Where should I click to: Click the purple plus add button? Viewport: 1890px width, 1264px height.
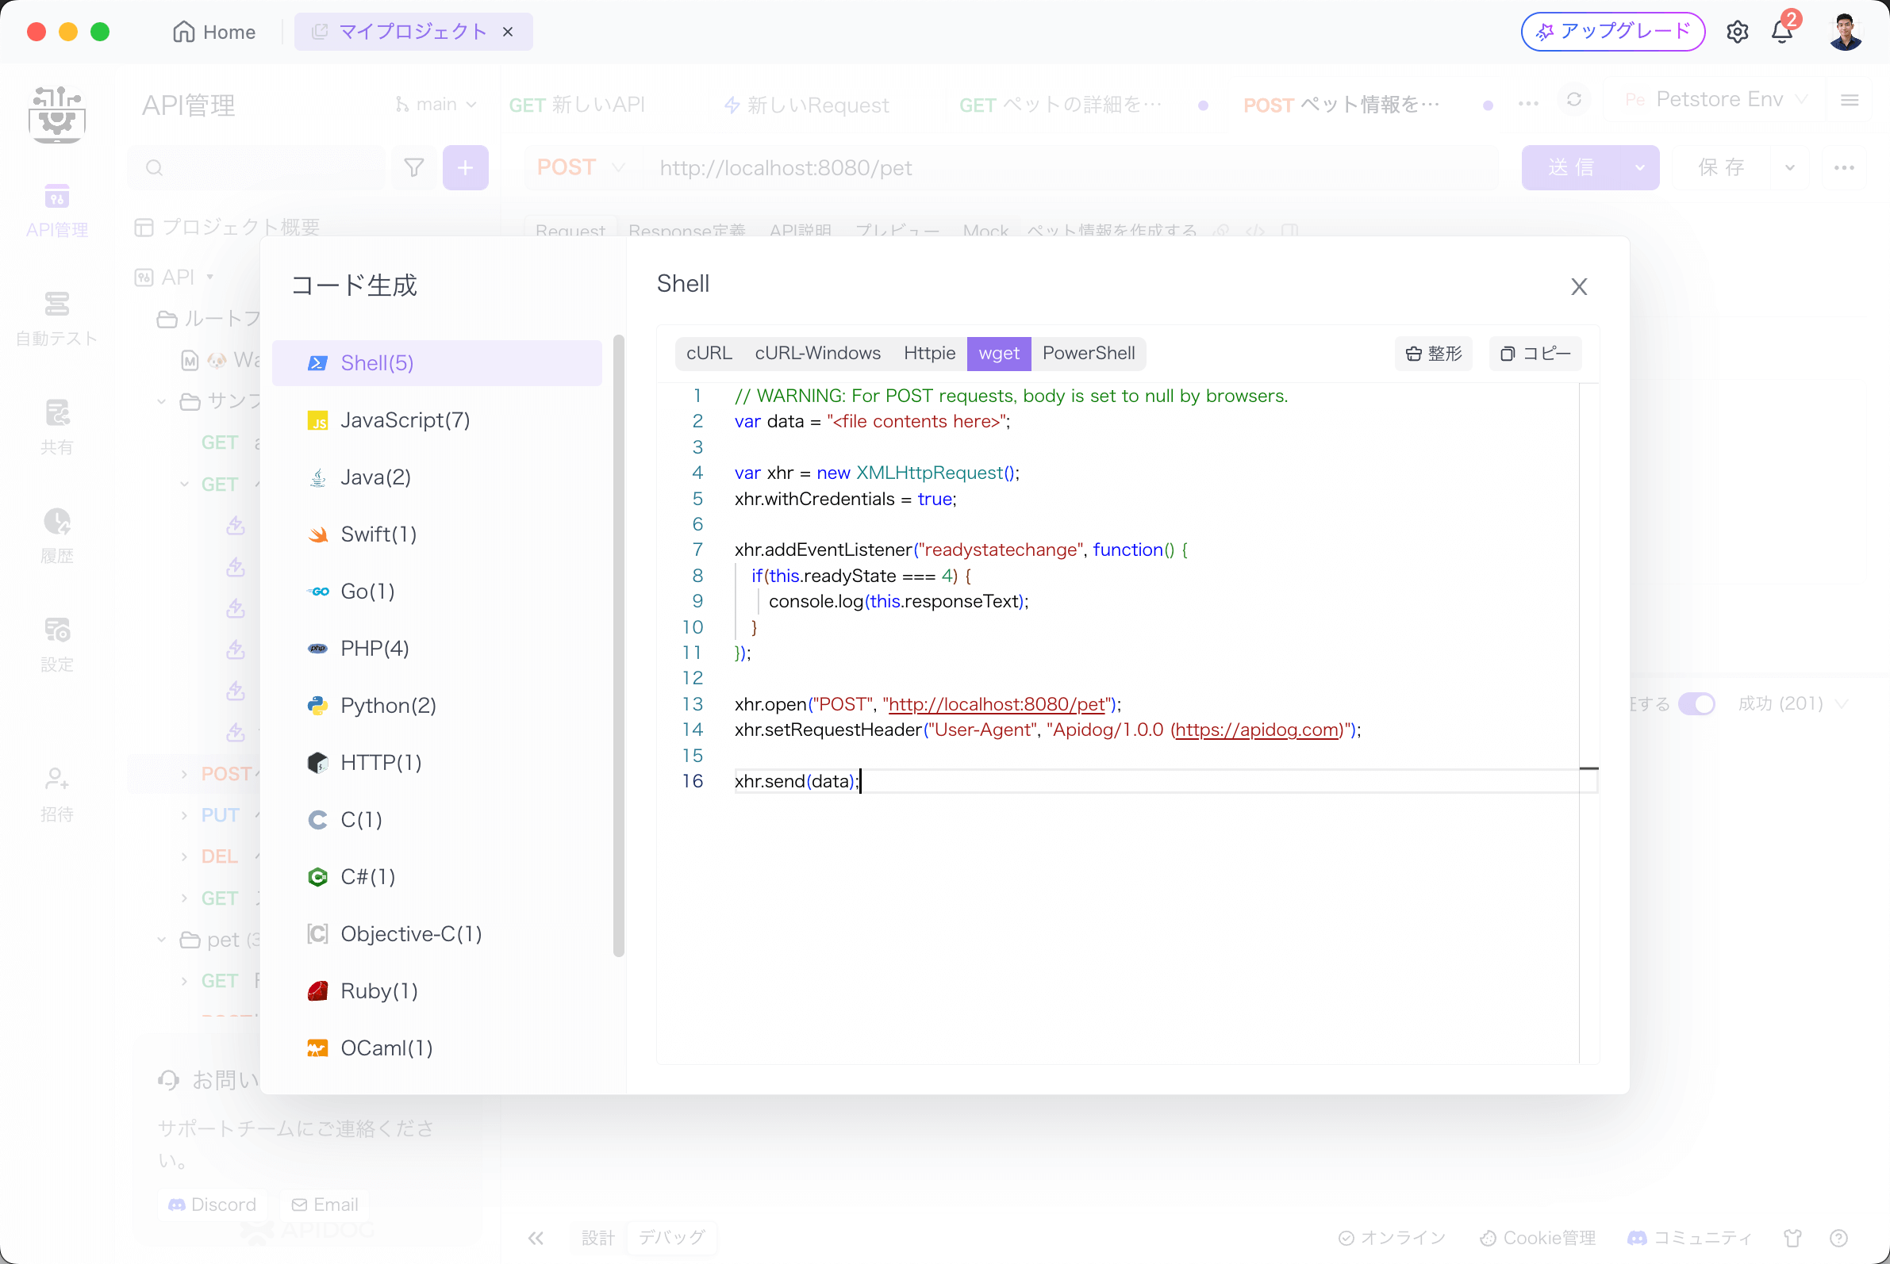pos(466,167)
